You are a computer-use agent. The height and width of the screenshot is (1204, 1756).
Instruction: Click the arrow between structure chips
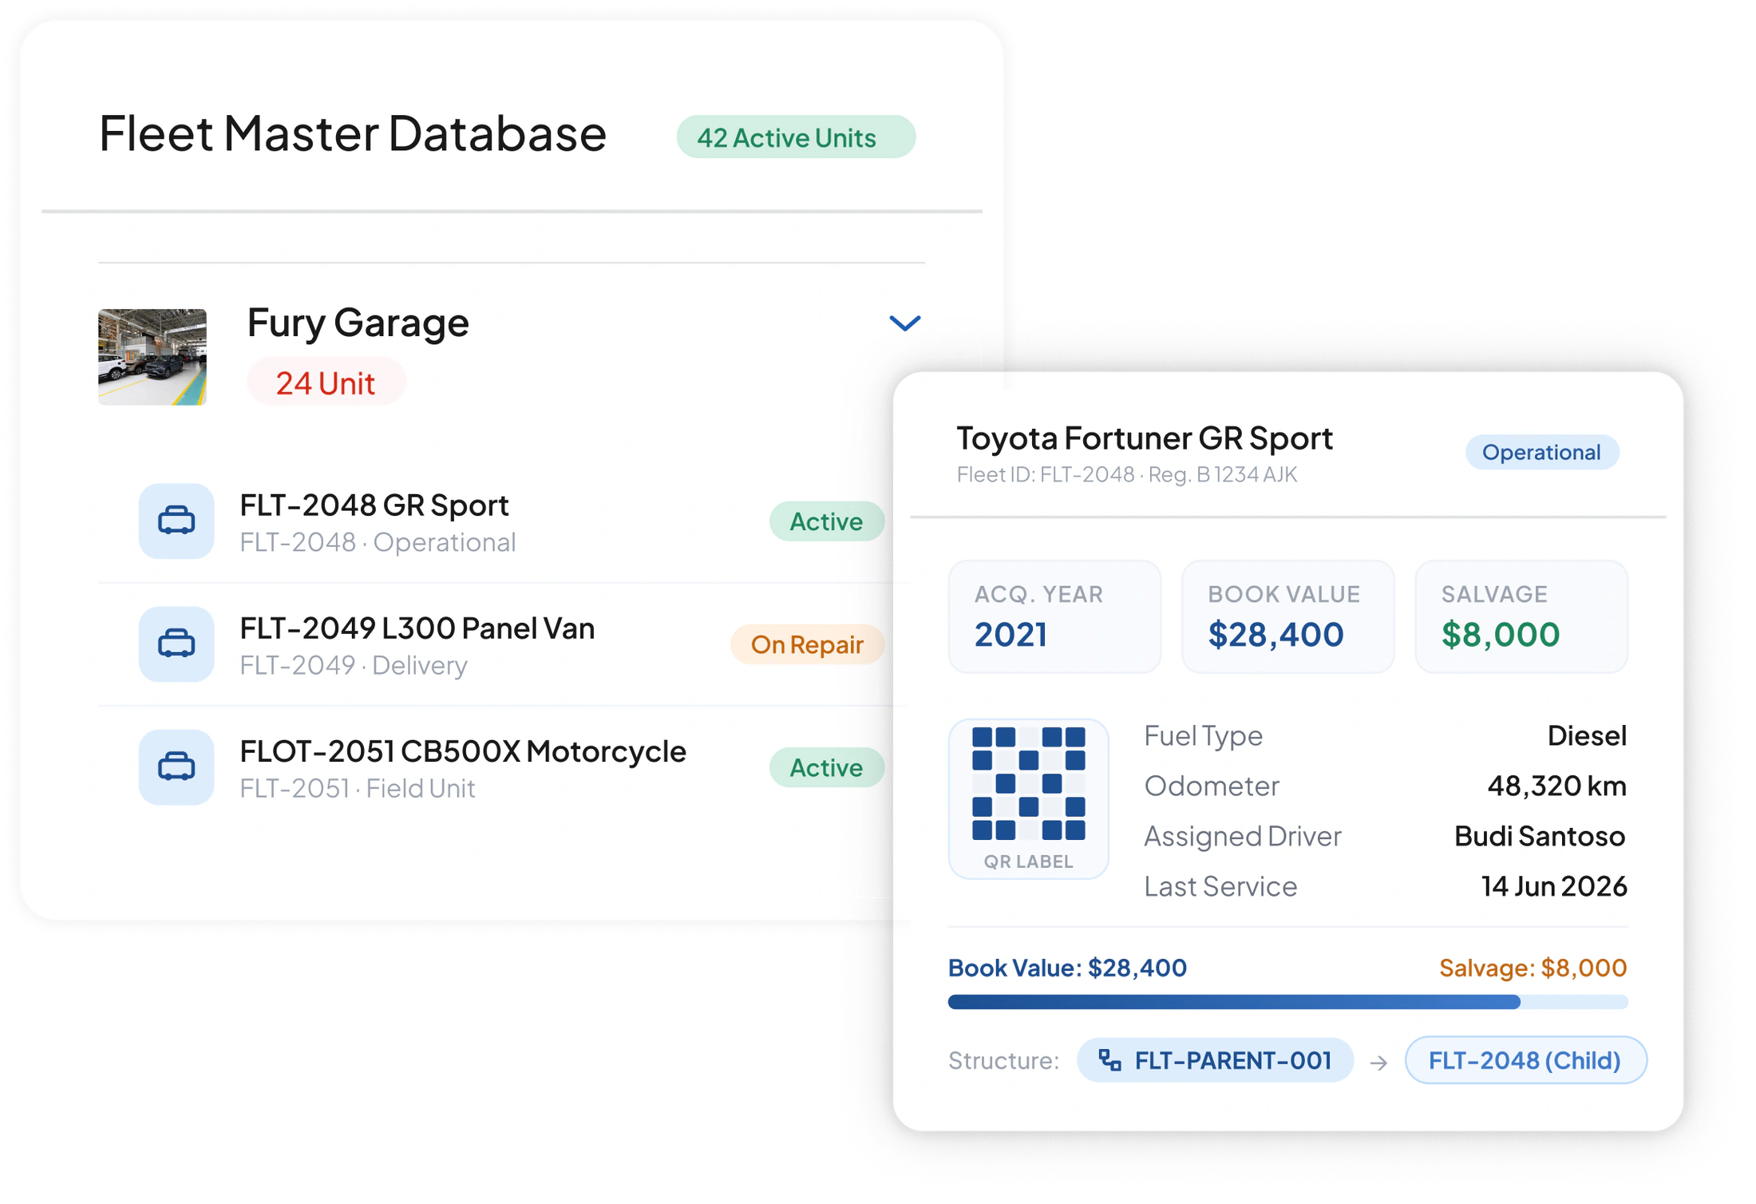pos(1378,1063)
